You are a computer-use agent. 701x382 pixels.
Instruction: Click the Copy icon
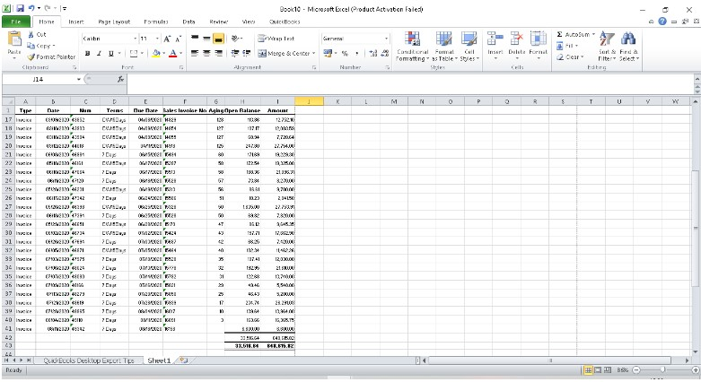coord(31,46)
